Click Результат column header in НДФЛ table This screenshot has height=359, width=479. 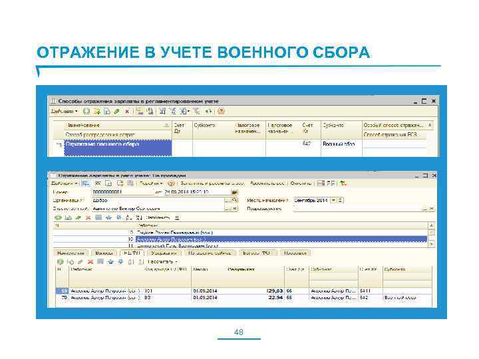[241, 269]
